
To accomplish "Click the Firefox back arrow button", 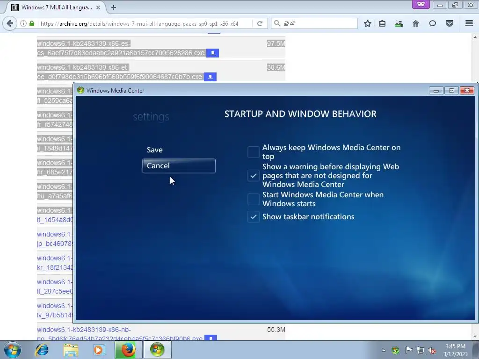I will click(10, 23).
